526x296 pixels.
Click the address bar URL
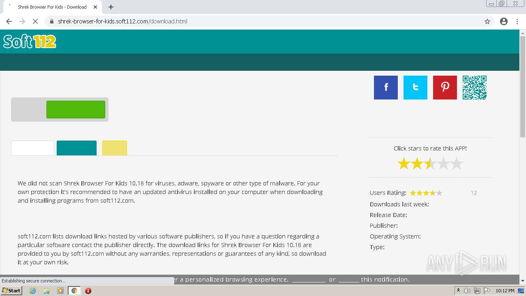pos(122,21)
